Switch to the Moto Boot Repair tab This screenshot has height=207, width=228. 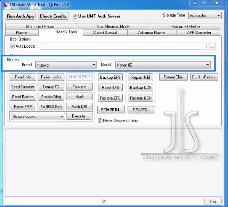[x=40, y=26]
